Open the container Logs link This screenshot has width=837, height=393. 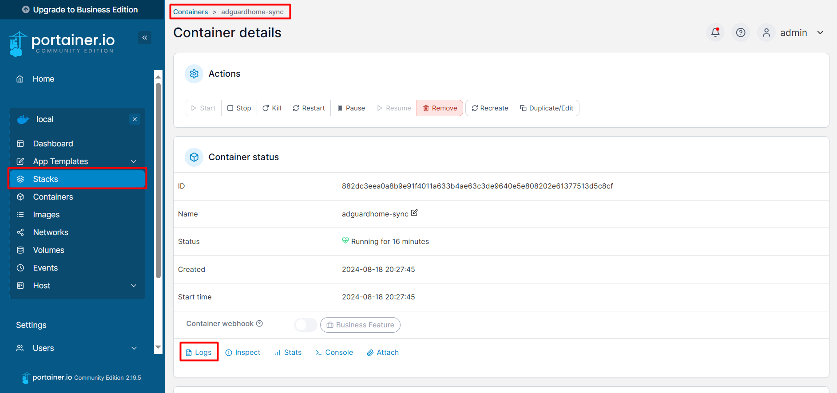199,352
